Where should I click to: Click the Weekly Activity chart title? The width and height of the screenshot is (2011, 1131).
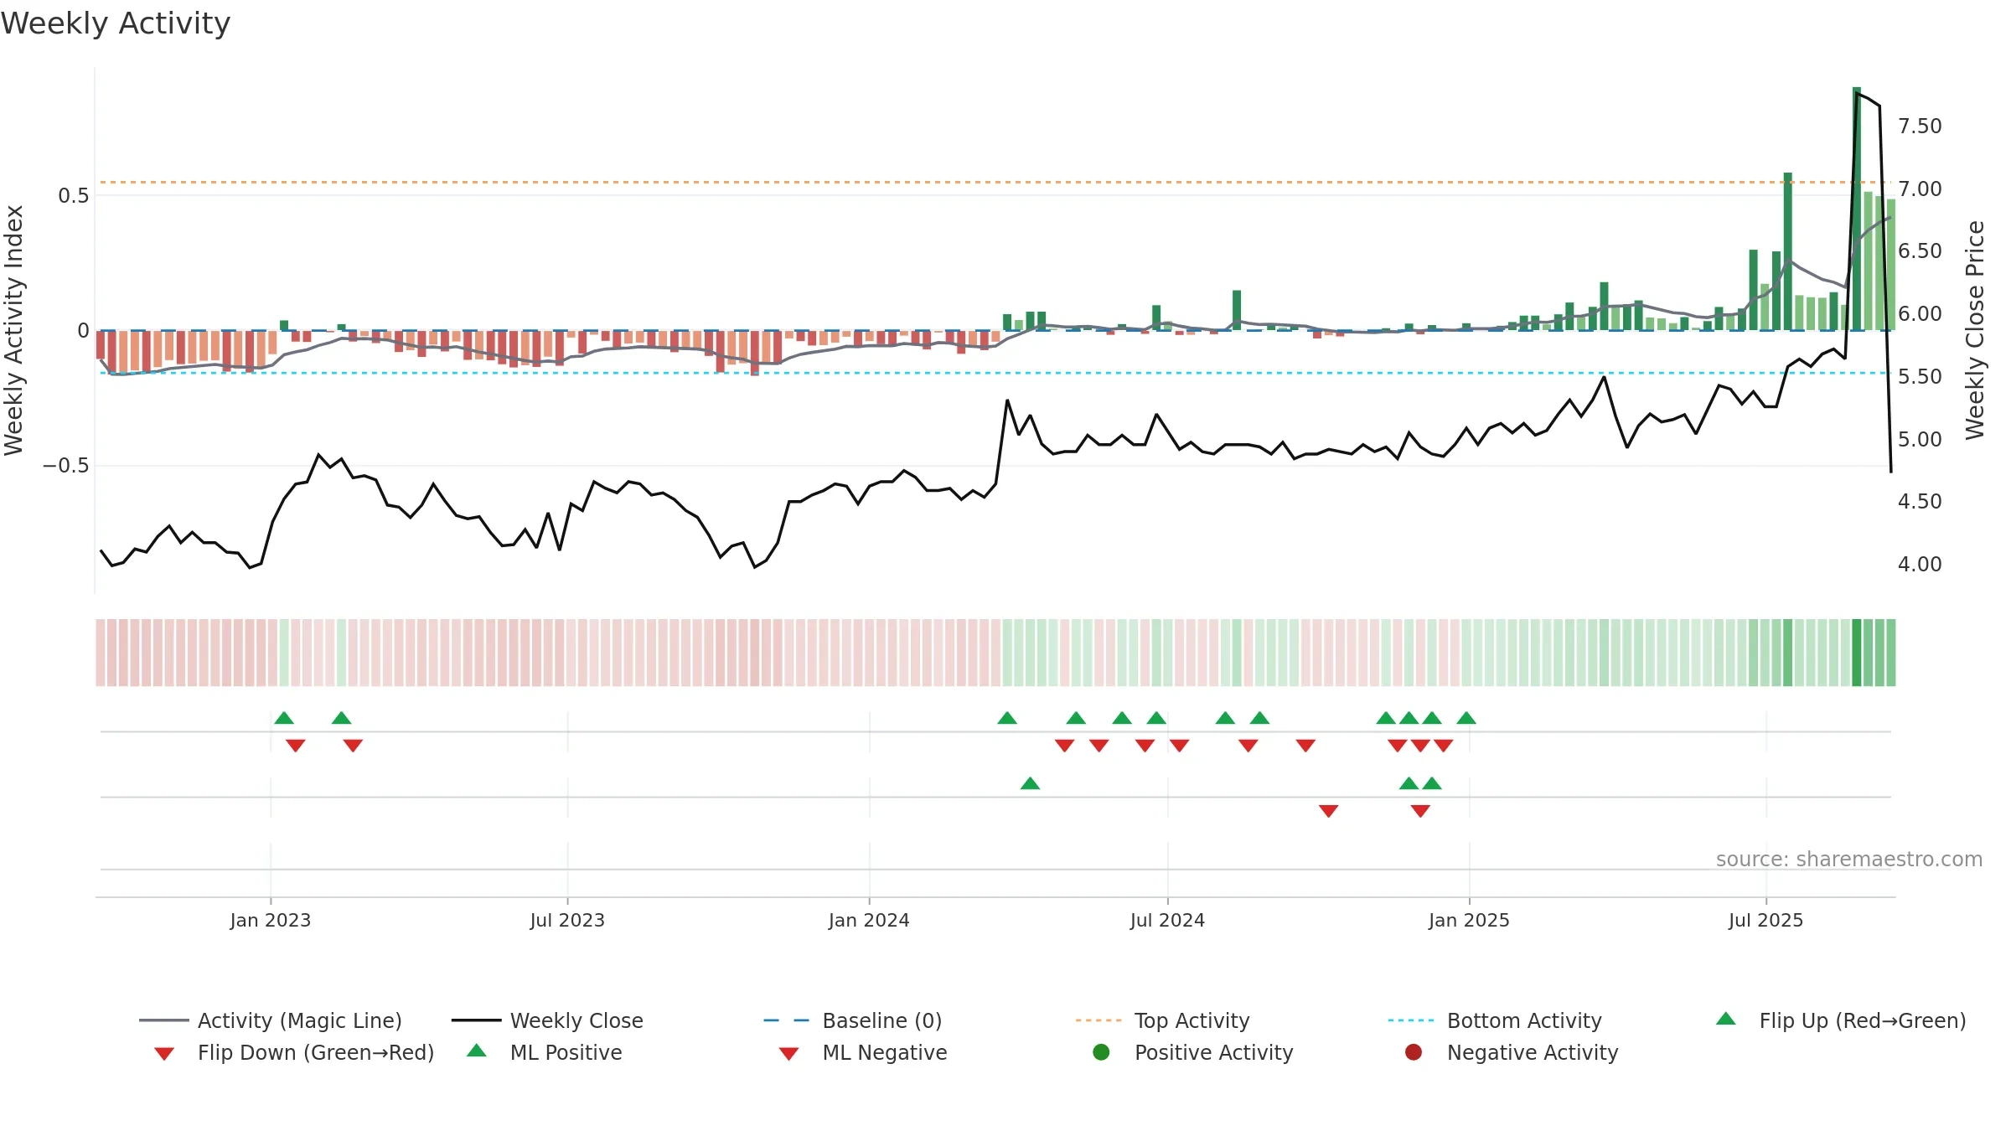[116, 23]
